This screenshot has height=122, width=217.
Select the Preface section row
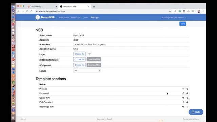tap(114, 89)
